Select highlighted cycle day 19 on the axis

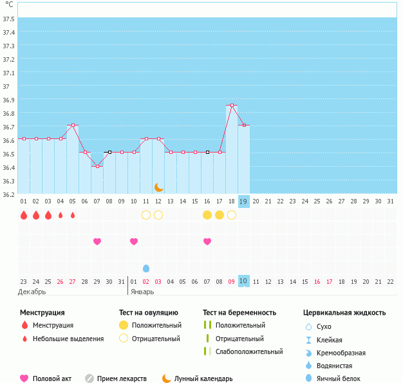click(x=243, y=201)
